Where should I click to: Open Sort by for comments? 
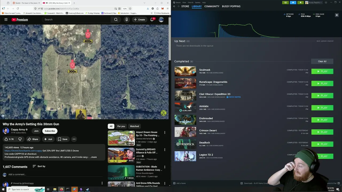(x=39, y=166)
